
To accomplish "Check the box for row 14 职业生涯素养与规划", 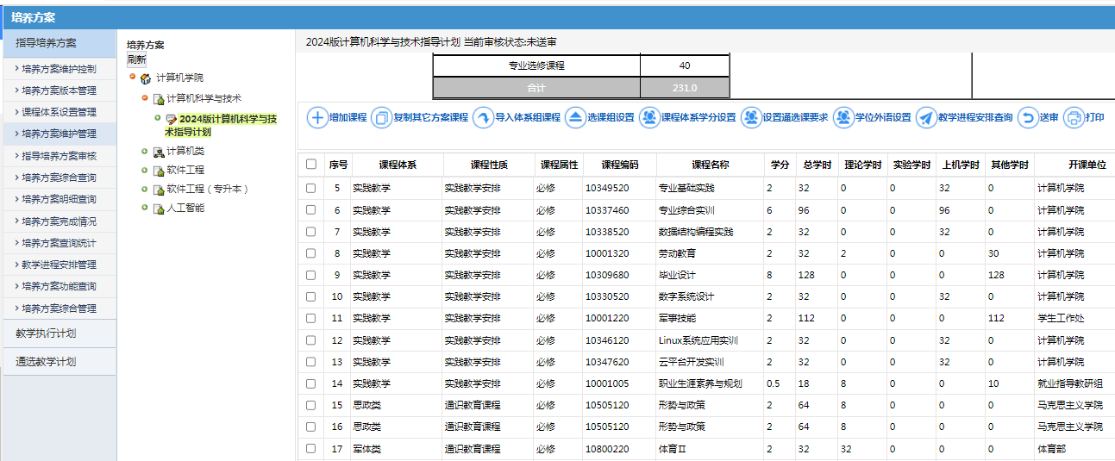I will click(x=311, y=383).
